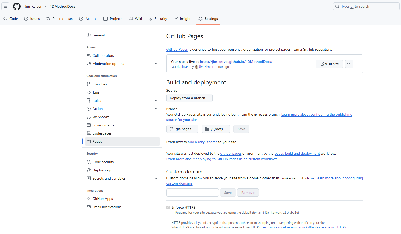Click the Codespaces icon in sidebar

89,133
